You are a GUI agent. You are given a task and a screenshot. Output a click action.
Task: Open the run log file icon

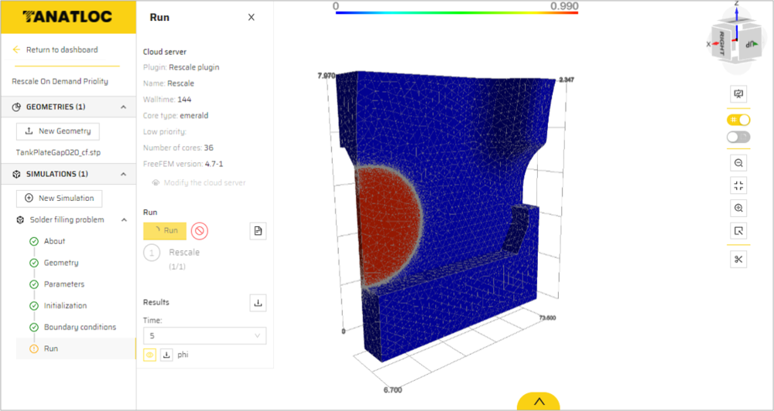[x=258, y=230]
